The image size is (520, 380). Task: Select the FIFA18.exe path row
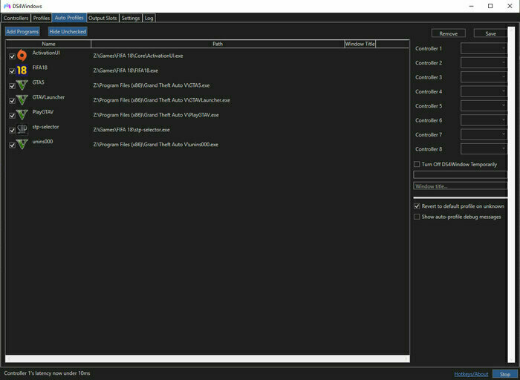(x=126, y=71)
